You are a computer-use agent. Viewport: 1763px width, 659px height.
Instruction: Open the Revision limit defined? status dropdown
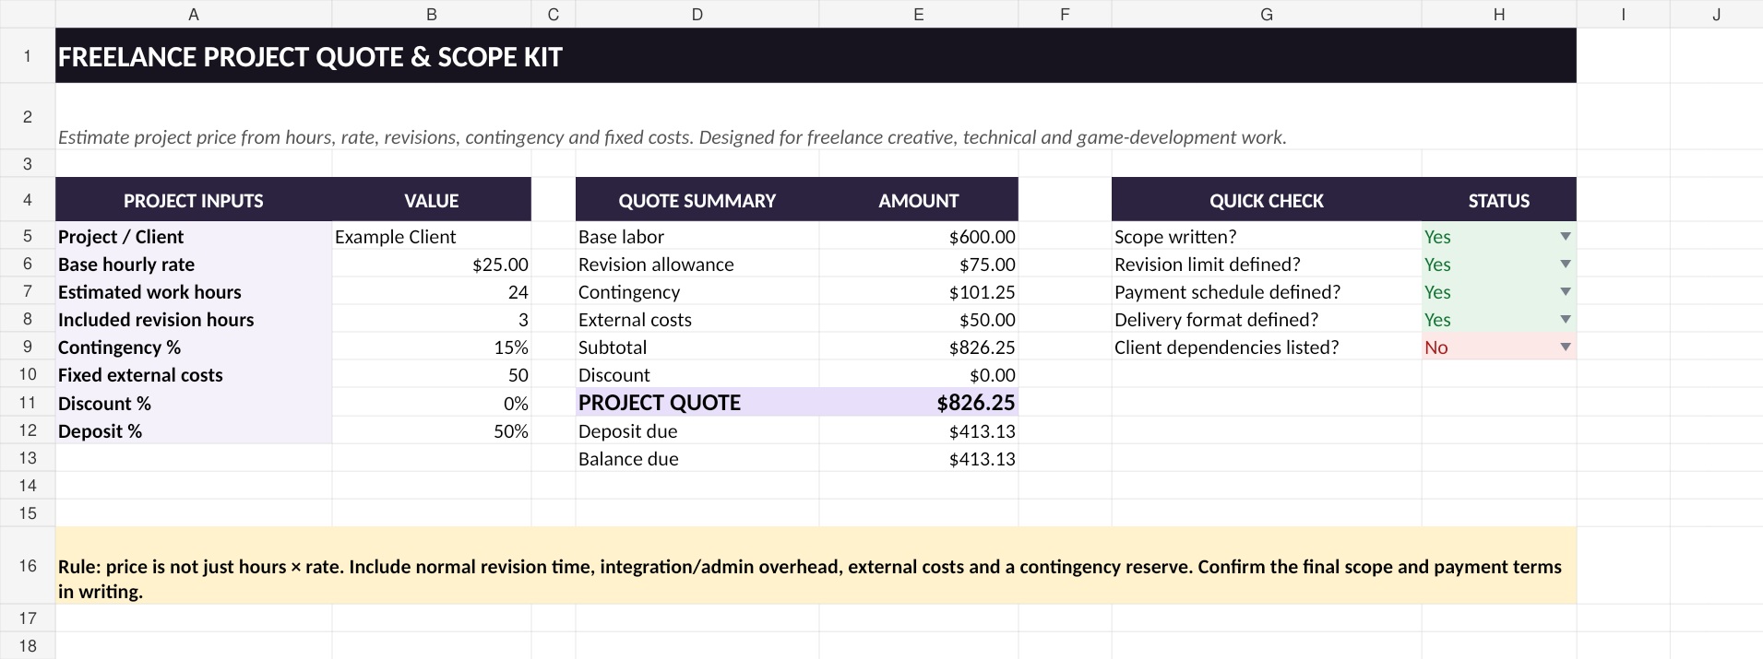click(1565, 265)
